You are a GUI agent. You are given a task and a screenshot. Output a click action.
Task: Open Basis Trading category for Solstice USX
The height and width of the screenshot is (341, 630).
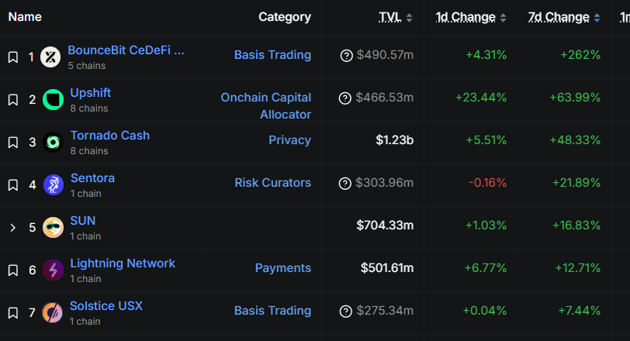[272, 311]
